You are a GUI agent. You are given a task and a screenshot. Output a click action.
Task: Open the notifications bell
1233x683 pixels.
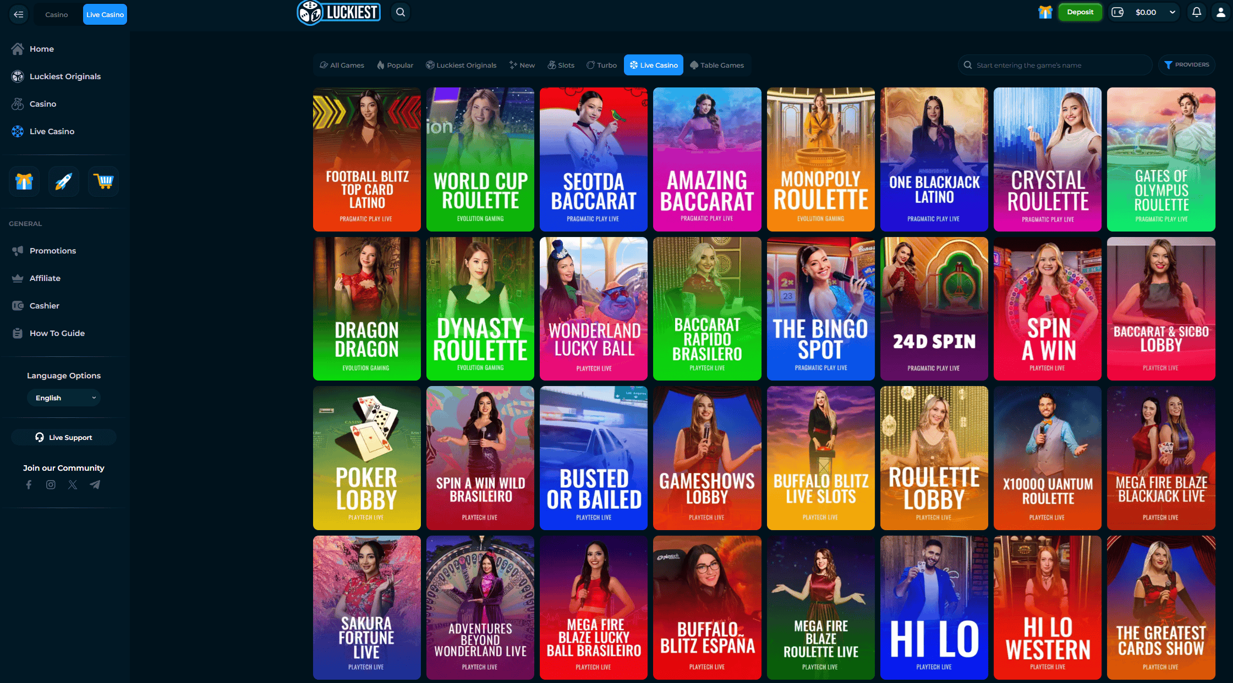1197,12
